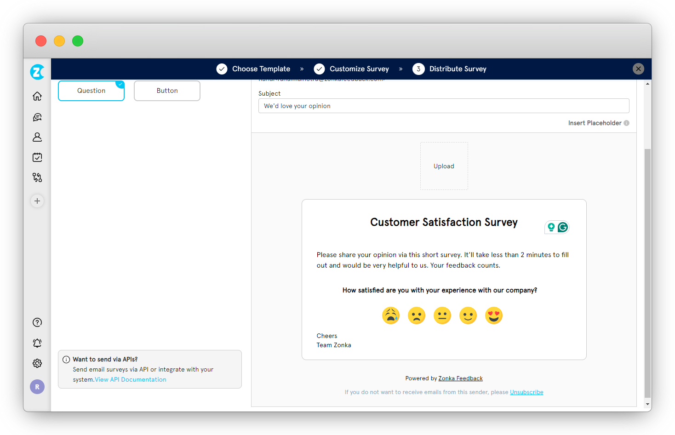
Task: Click the View API Documentation link
Action: click(x=130, y=379)
